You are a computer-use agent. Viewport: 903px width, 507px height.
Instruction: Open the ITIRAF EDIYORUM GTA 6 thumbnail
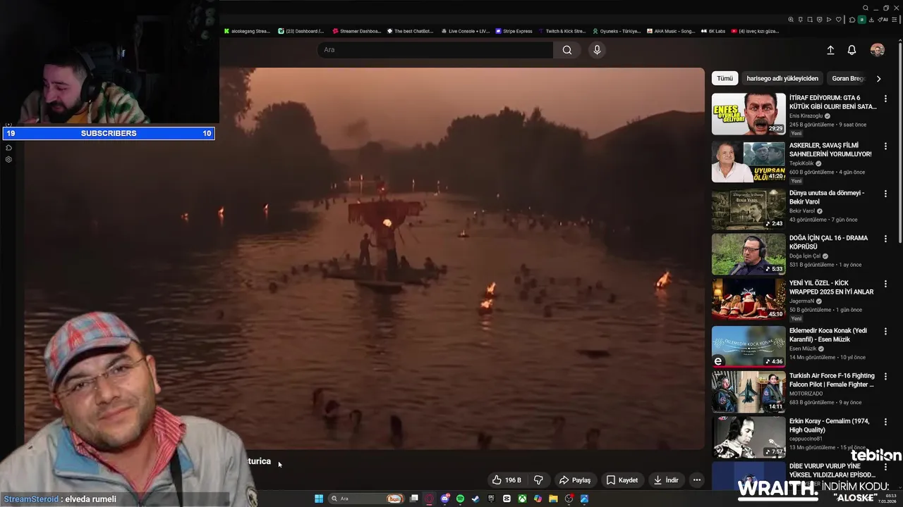[x=749, y=113]
